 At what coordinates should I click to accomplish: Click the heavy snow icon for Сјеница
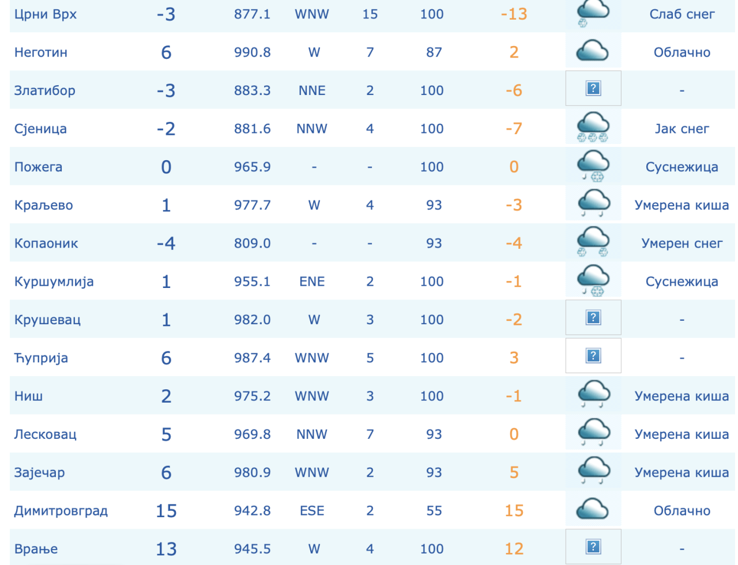593,127
